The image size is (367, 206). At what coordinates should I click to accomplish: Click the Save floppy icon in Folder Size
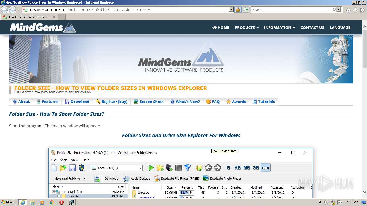[72, 168]
